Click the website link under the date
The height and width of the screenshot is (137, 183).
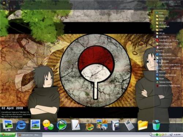(x=12, y=117)
